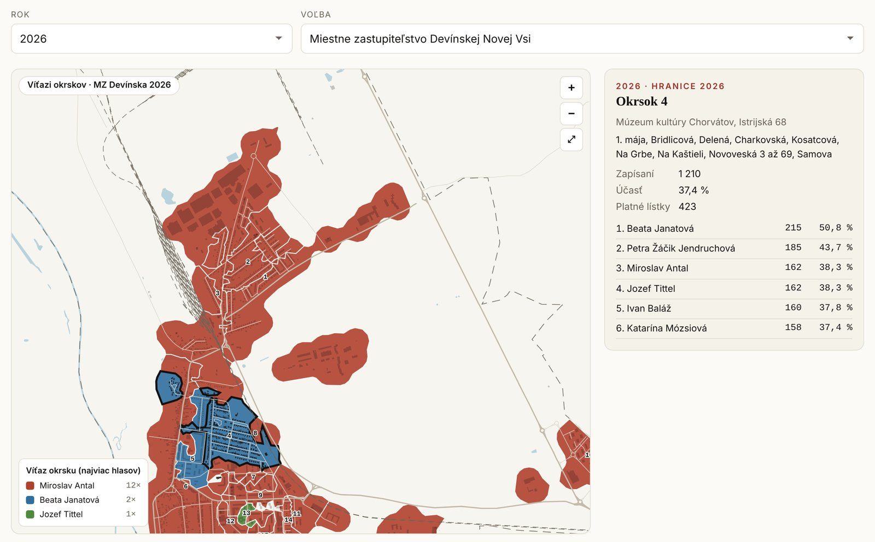This screenshot has width=875, height=542.
Task: Select district 14 label on the map
Action: tap(288, 520)
